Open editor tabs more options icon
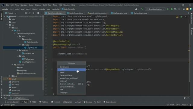Image resolution: width=193 pixels, height=109 pixels. click(x=188, y=13)
